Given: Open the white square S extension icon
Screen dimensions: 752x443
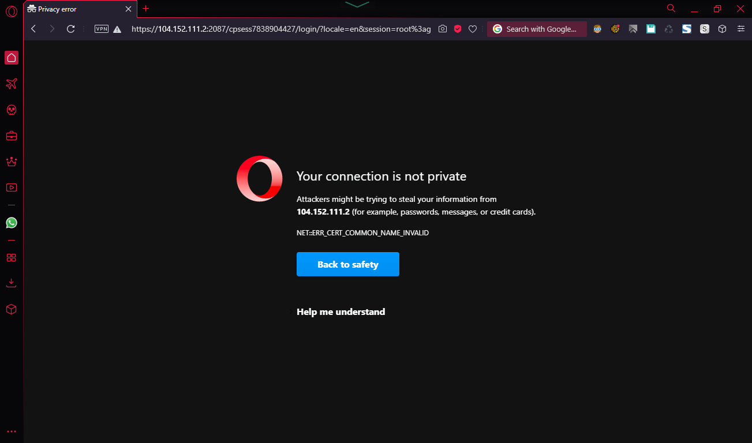Looking at the screenshot, I should (705, 29).
